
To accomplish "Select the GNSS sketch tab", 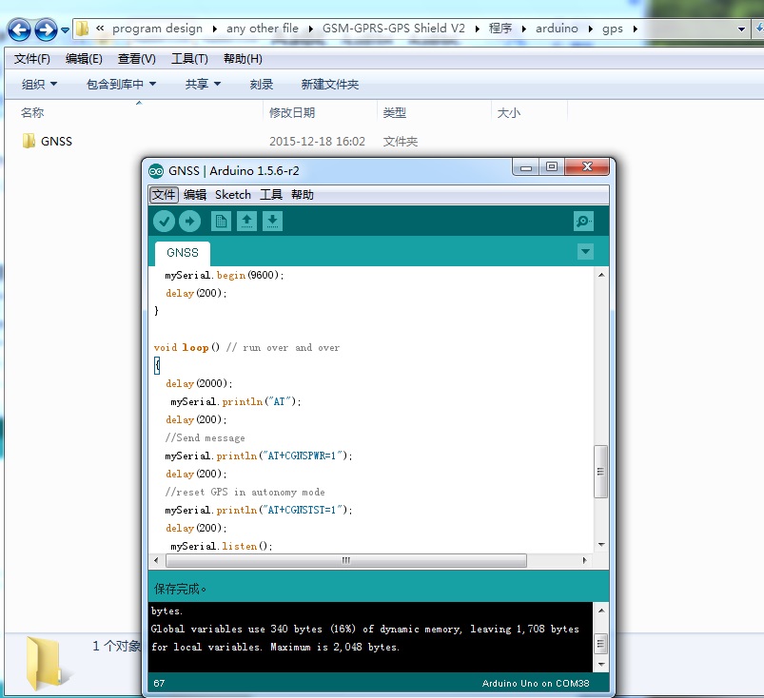I will [x=183, y=253].
